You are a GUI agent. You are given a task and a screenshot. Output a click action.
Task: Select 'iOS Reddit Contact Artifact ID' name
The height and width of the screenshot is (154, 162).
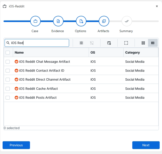[x=42, y=70]
